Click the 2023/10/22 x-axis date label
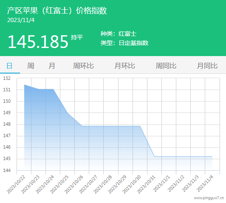Viewport: 226px width, 203px height. click(x=16, y=184)
